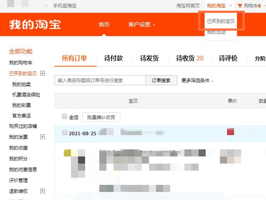Click the 我的淘宝 logo
The height and width of the screenshot is (200, 266).
[x=35, y=24]
